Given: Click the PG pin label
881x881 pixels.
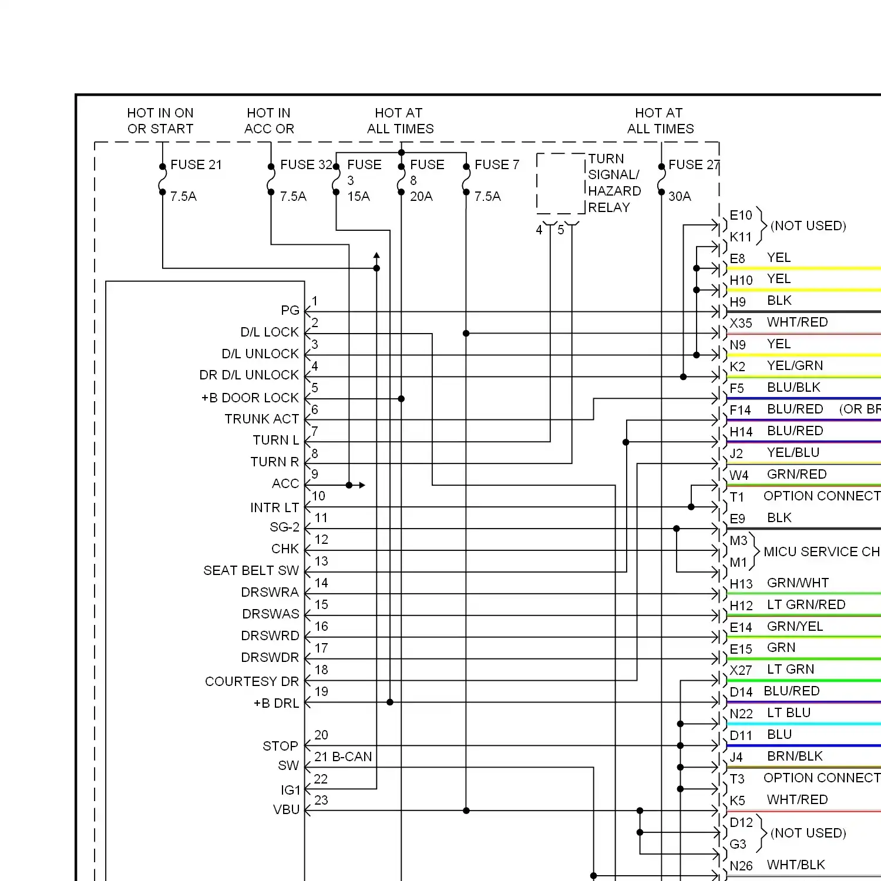Looking at the screenshot, I should pyautogui.click(x=290, y=311).
